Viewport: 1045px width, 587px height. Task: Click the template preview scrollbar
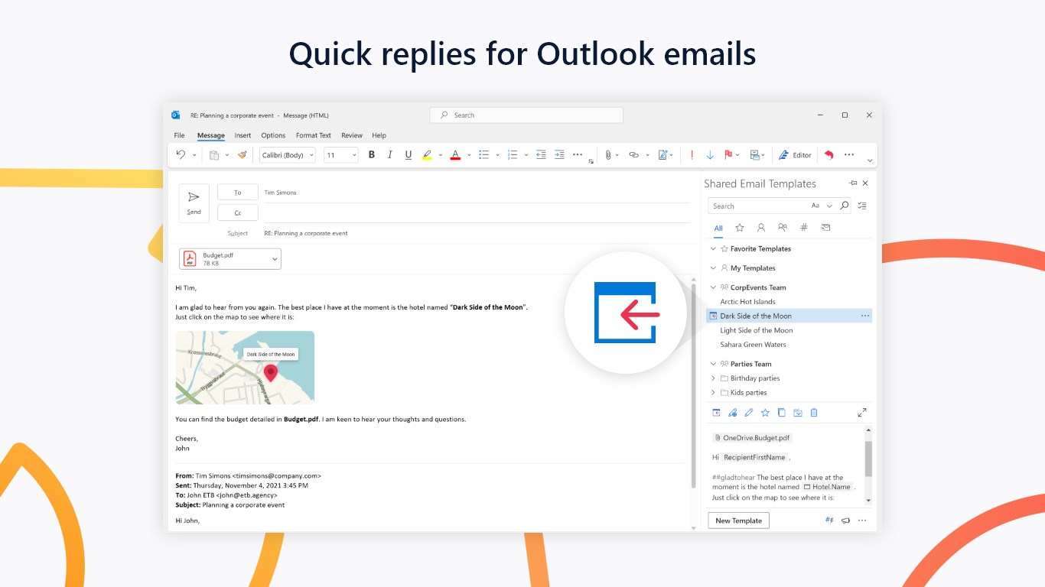click(x=868, y=459)
